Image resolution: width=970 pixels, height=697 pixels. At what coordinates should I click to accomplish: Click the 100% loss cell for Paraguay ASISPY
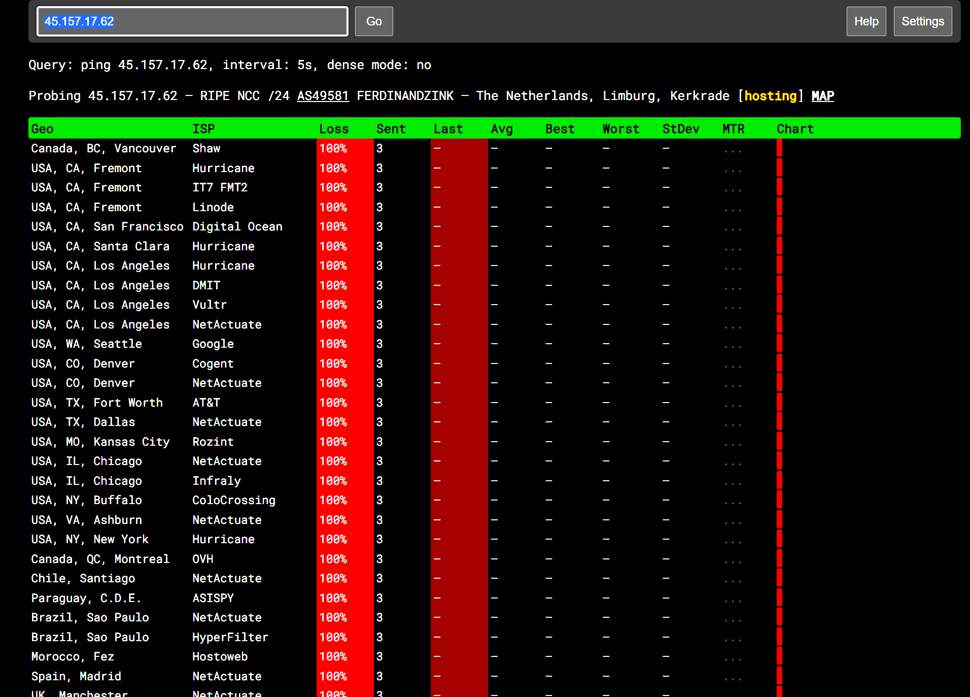(x=333, y=598)
